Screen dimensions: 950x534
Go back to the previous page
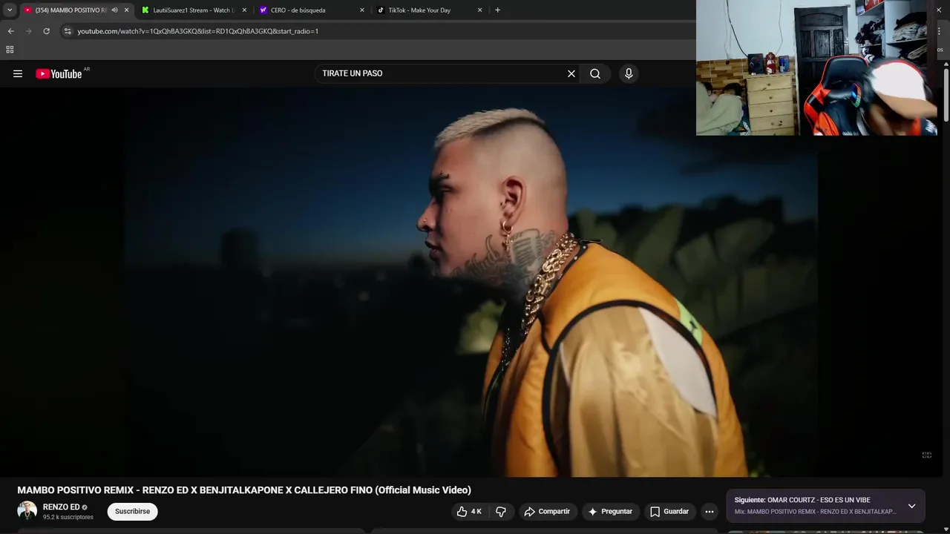tap(10, 31)
